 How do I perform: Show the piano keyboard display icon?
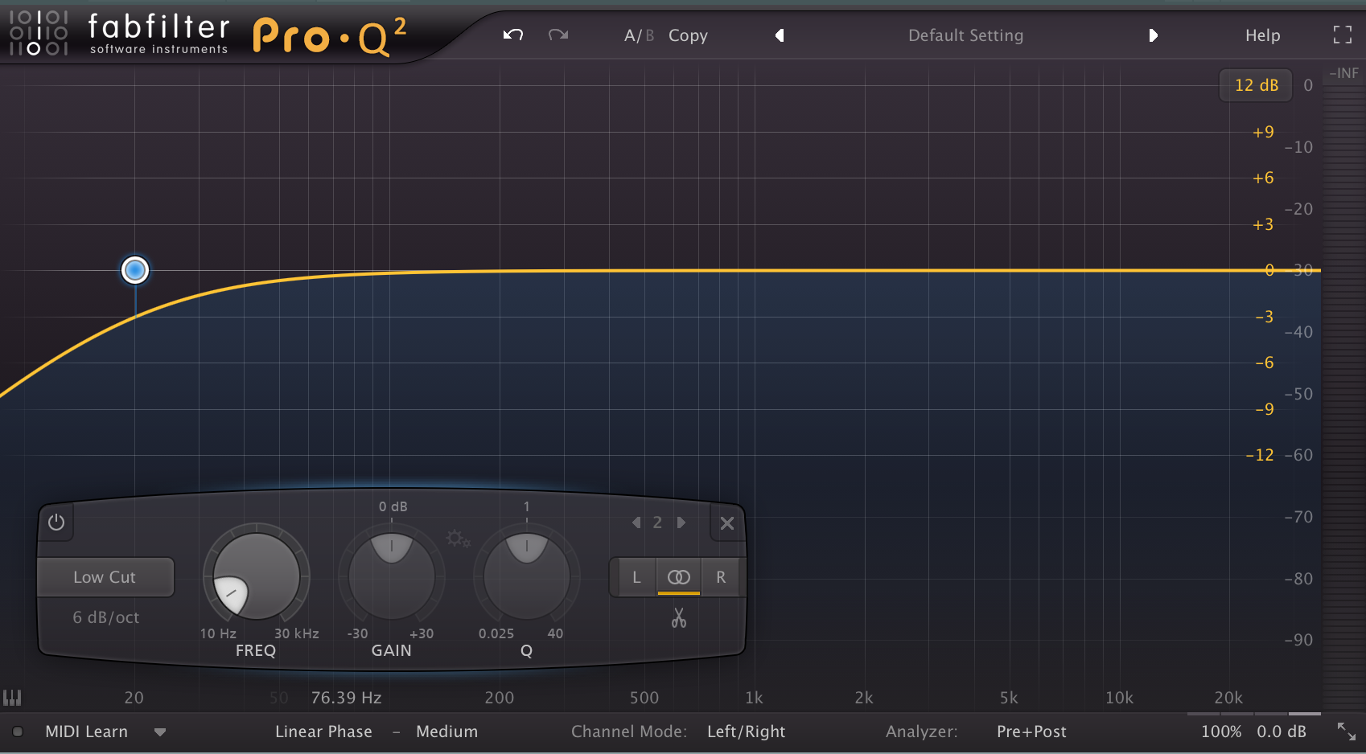coord(12,697)
